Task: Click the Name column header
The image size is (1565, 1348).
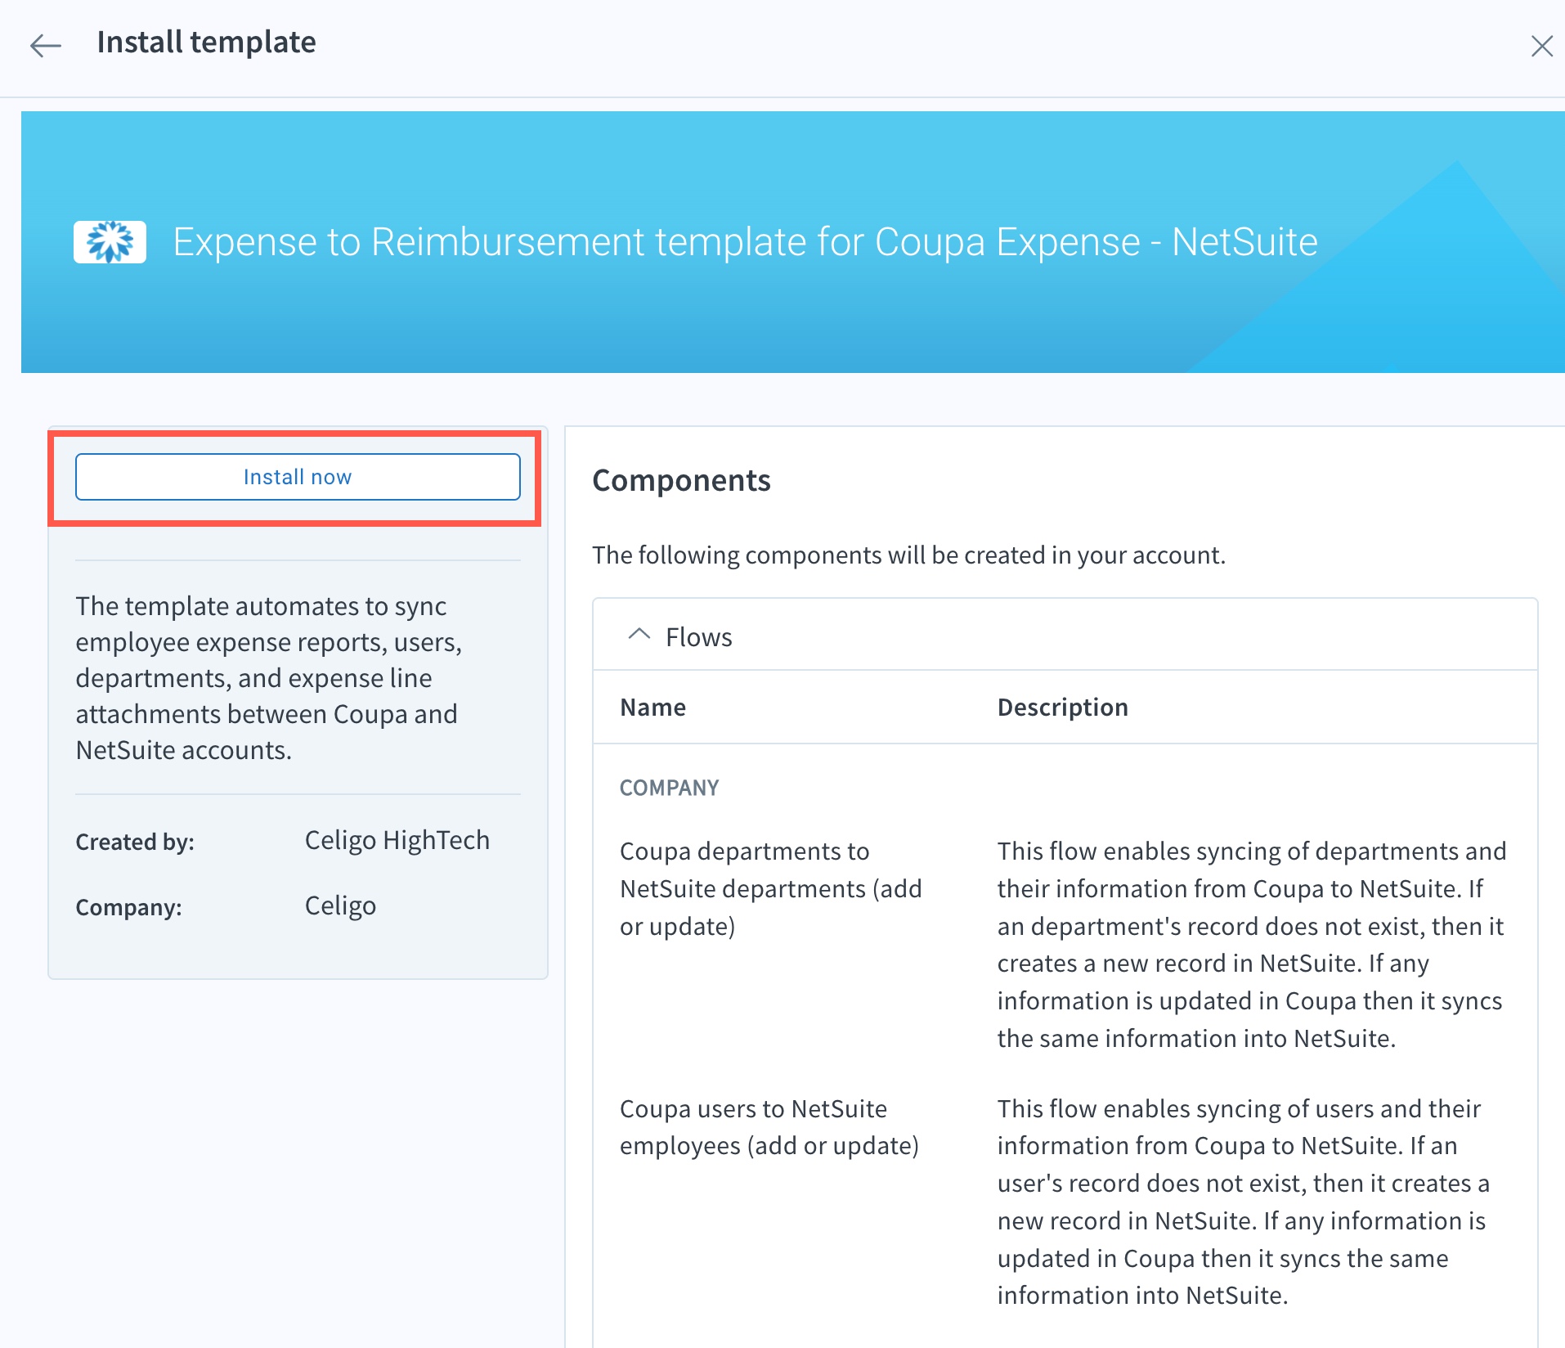Action: [x=652, y=707]
